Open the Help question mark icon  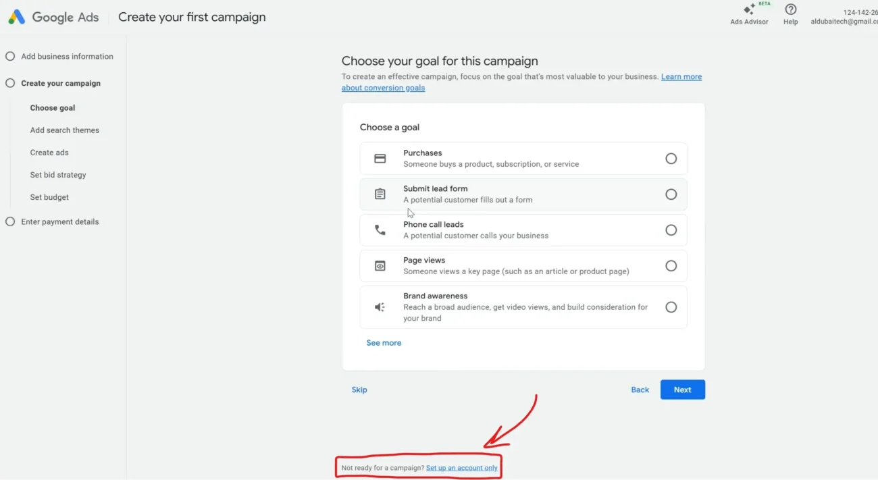pos(790,9)
